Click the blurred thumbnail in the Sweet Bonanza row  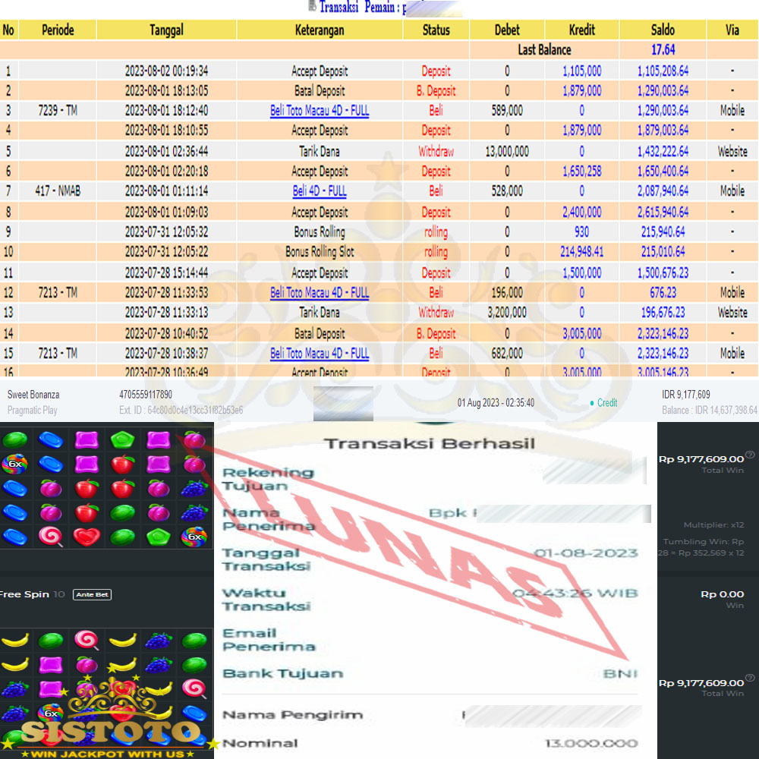pos(343,404)
